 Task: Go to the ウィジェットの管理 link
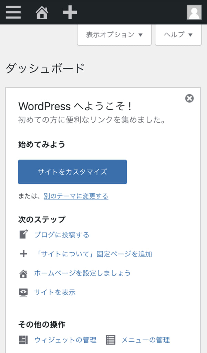coord(65,340)
